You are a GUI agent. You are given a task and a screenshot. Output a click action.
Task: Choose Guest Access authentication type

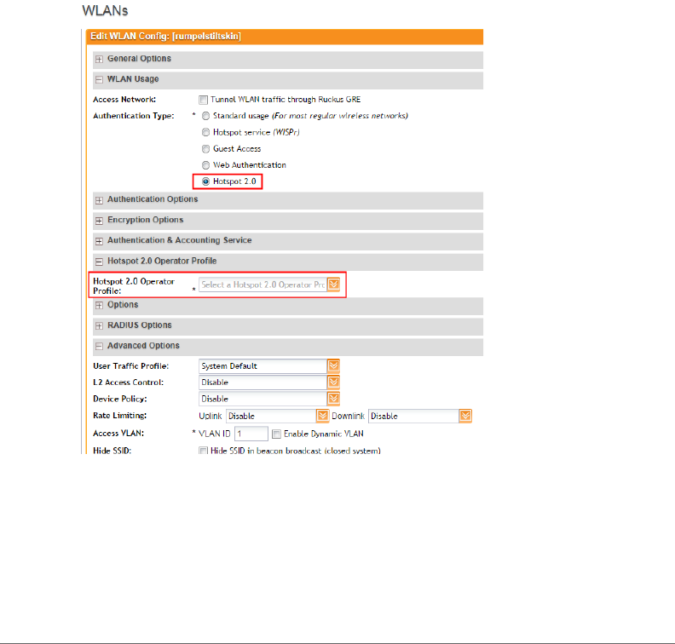point(205,149)
